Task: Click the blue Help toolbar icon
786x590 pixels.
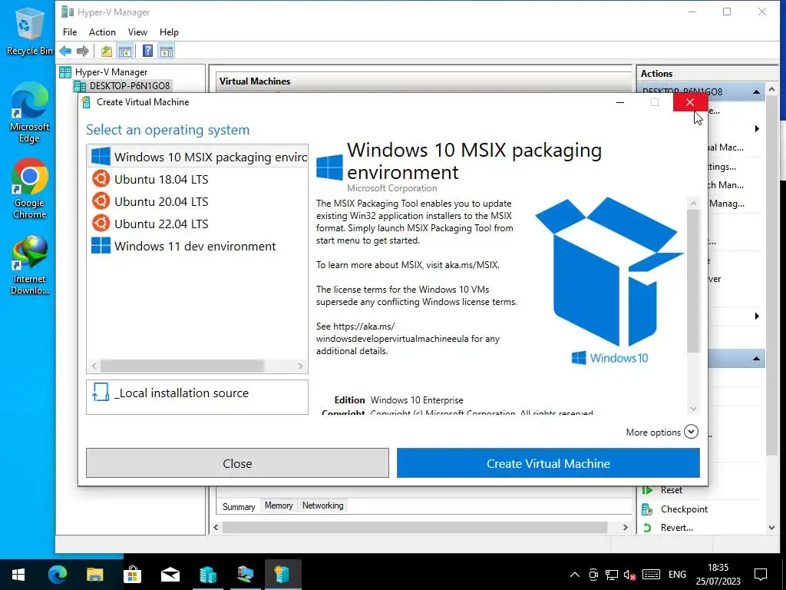Action: [x=148, y=51]
